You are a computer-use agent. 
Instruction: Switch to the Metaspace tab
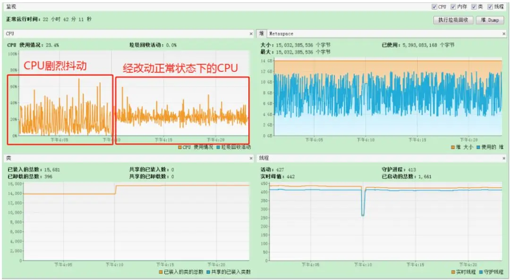tap(281, 34)
